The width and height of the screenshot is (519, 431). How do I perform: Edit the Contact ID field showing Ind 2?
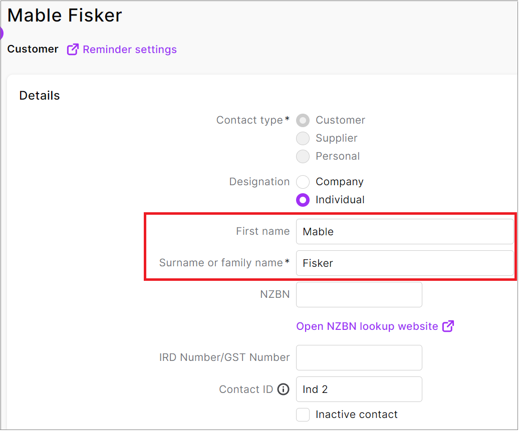click(359, 389)
